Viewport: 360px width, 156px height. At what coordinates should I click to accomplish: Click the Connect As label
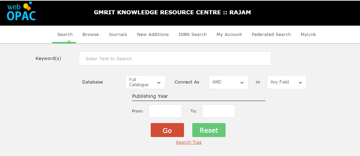click(187, 82)
